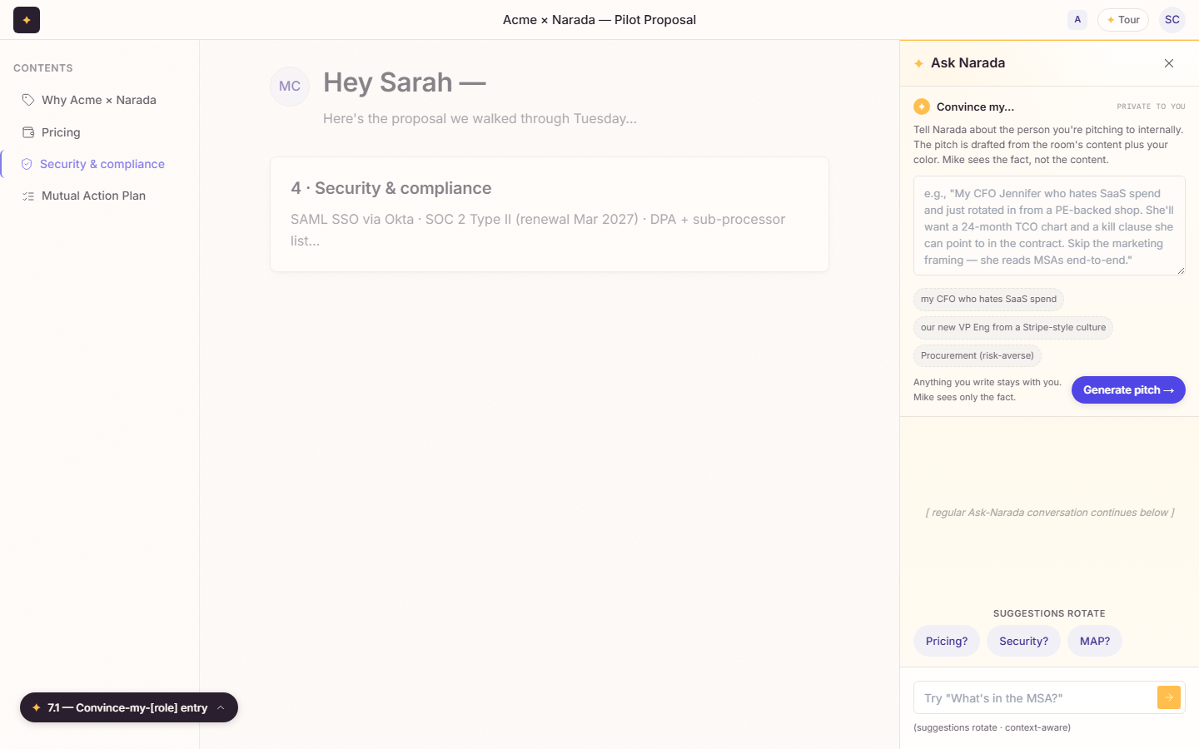Click the MC avatar beside the greeting

click(x=290, y=87)
